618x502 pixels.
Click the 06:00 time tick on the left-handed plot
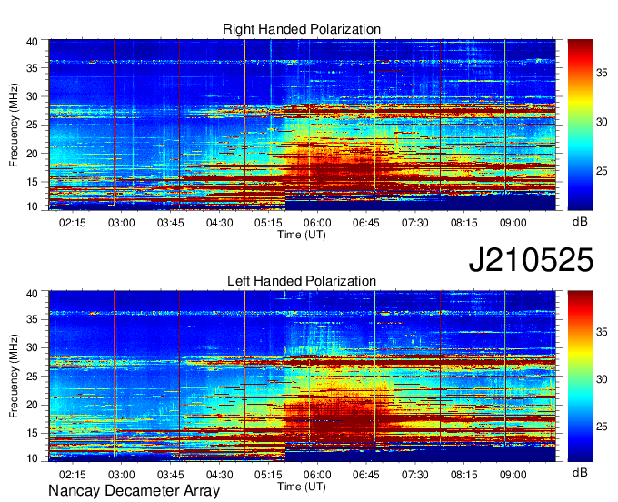pos(317,475)
